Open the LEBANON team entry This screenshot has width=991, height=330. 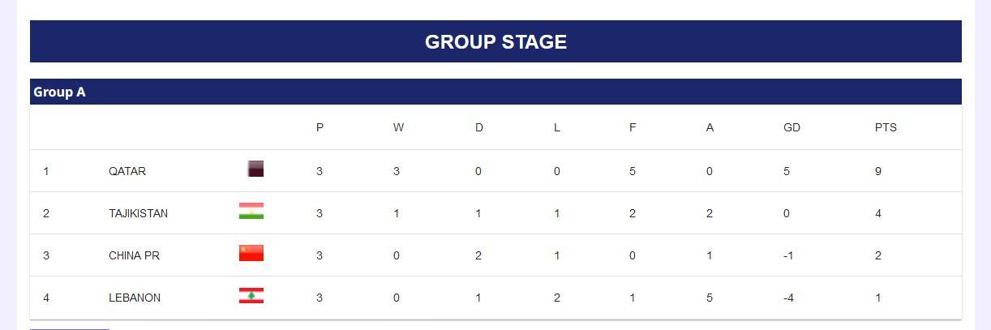[495, 298]
